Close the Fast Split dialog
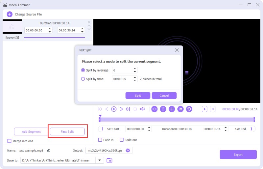 pos(177,50)
